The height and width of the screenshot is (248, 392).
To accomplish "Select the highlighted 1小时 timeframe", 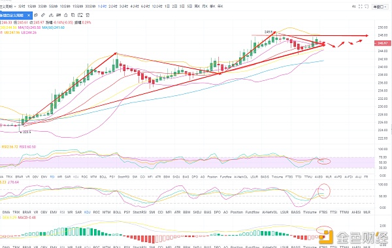I will (102, 7).
